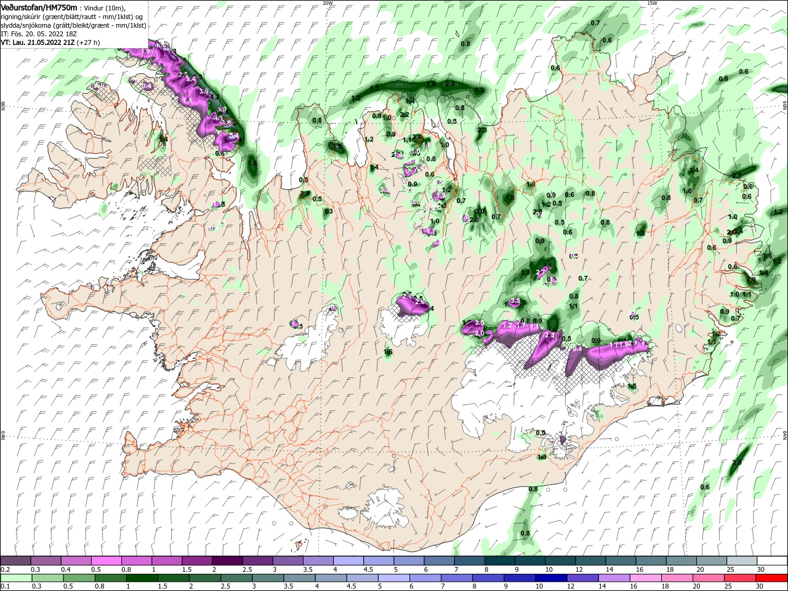
Task: Pick the snow legend swatch labeled 6
Action: pyautogui.click(x=439, y=561)
